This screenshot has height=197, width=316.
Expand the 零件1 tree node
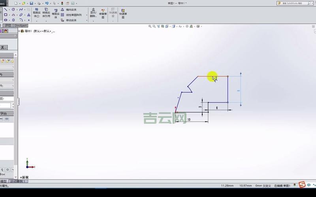[21, 31]
